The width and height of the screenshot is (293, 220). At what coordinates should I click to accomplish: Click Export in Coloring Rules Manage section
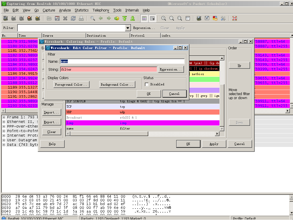(x=52, y=122)
